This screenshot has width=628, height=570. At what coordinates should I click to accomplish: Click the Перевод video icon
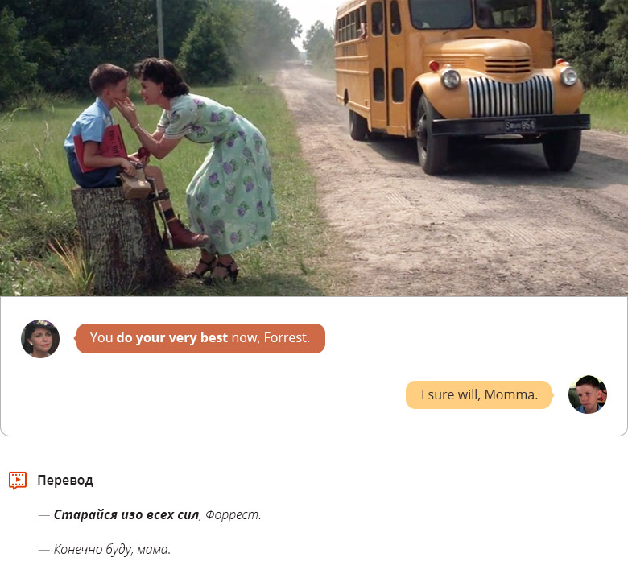[x=18, y=481]
